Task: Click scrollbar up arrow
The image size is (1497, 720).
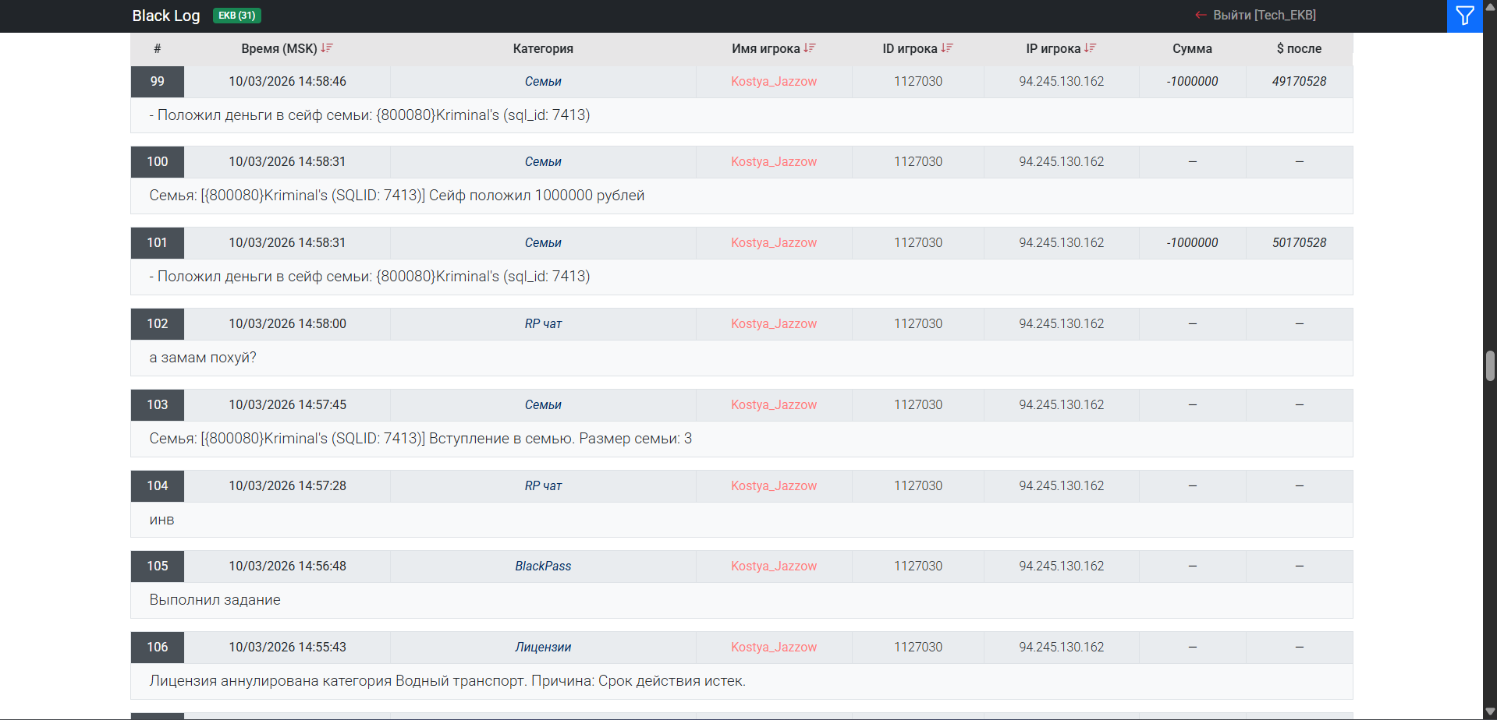Action: click(1490, 7)
